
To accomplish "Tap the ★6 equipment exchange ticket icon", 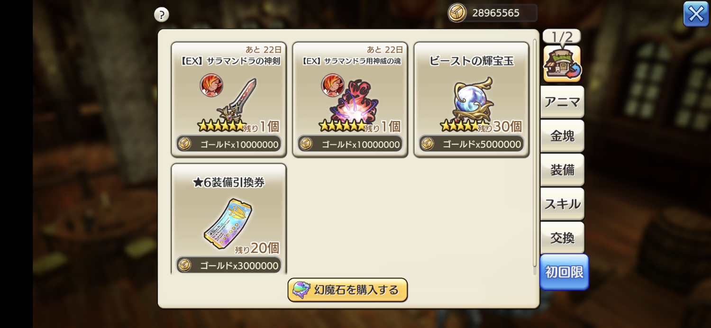I will (228, 224).
